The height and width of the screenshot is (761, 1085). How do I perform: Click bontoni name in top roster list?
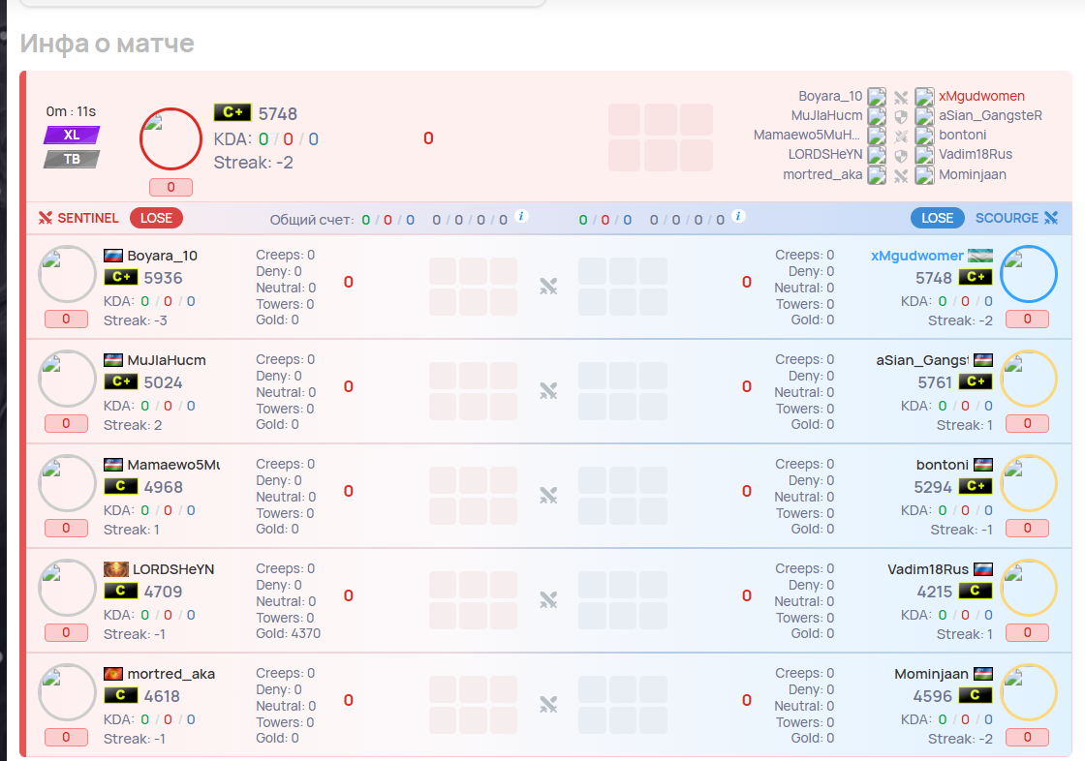(x=963, y=135)
